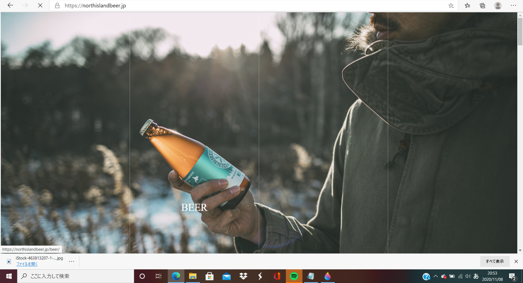Open Dropbox from the taskbar
This screenshot has width=523, height=283.
[x=243, y=276]
